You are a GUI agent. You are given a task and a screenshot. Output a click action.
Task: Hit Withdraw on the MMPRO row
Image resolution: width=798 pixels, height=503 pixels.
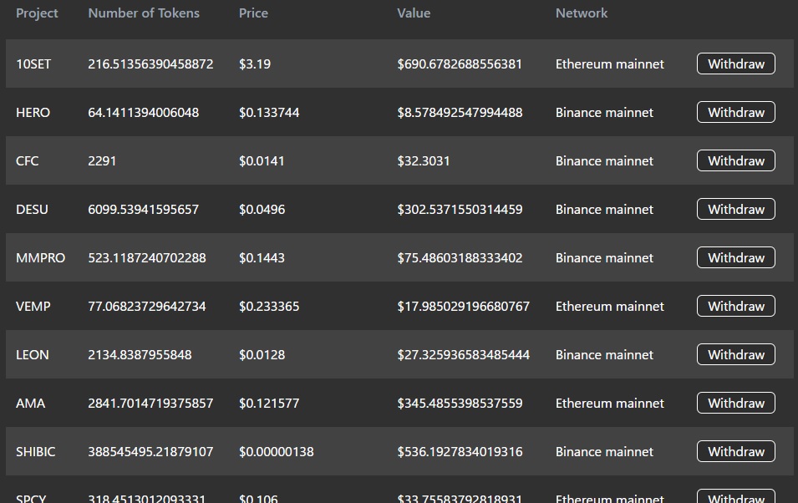coord(735,257)
